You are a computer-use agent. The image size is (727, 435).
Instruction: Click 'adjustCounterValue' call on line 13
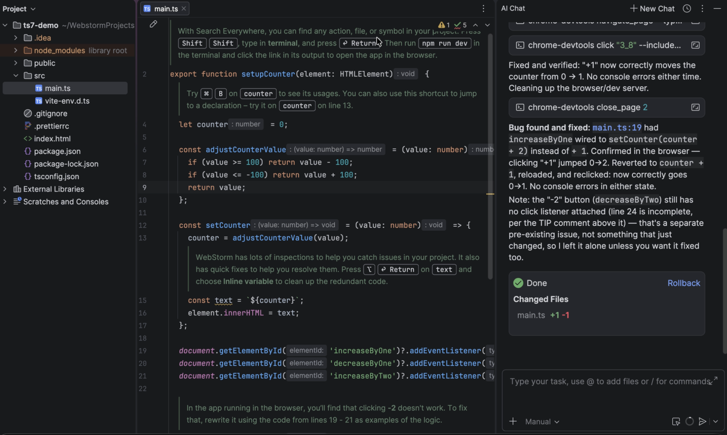272,238
